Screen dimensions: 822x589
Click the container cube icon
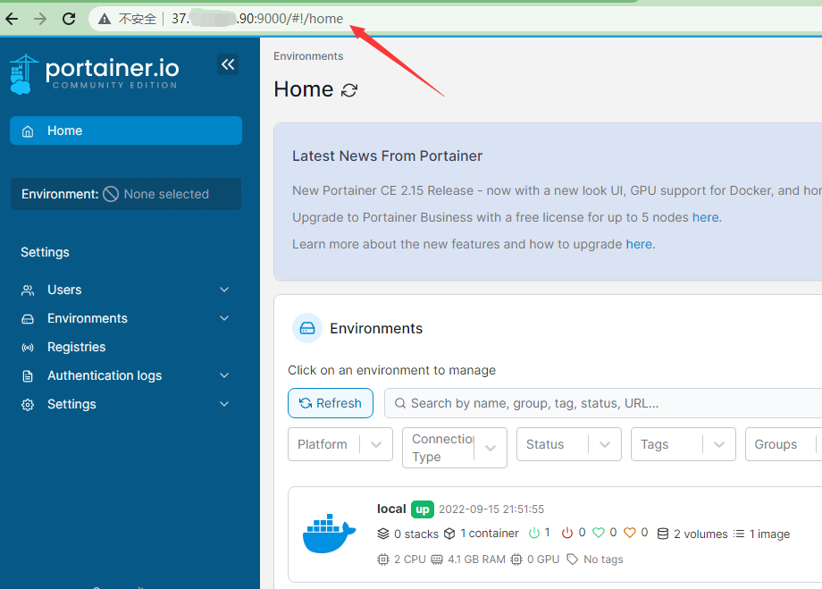click(x=449, y=534)
